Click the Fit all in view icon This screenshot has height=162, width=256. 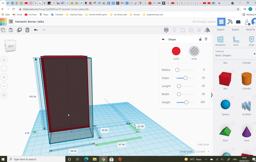click(4, 69)
